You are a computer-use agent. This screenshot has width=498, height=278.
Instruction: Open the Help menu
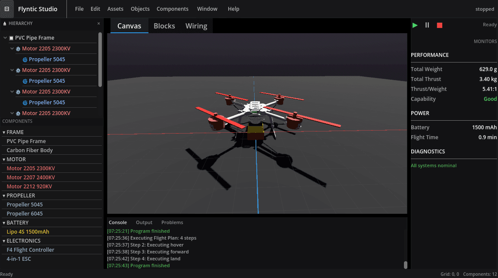click(x=233, y=9)
